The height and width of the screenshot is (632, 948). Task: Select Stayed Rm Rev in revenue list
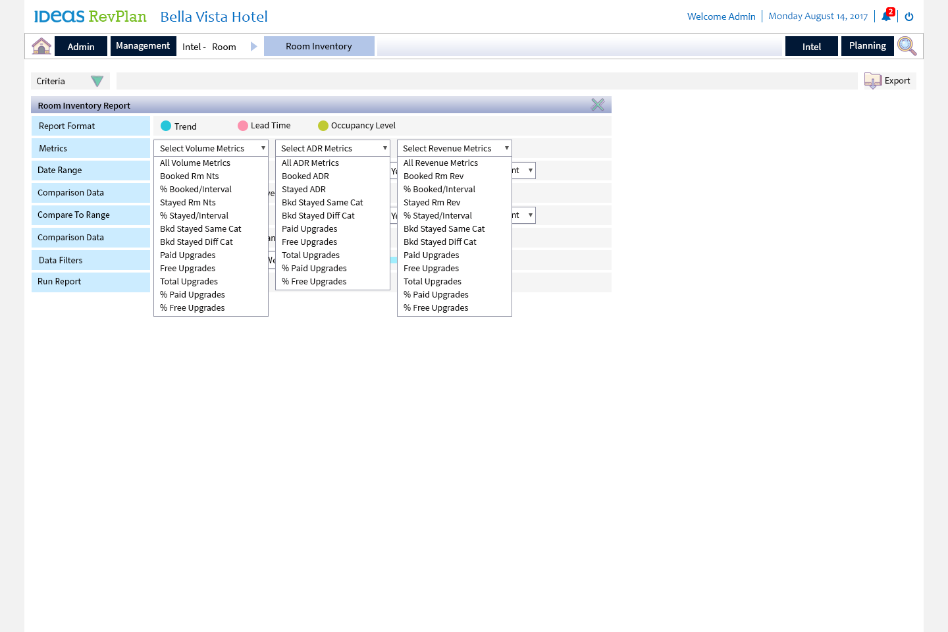(x=432, y=203)
